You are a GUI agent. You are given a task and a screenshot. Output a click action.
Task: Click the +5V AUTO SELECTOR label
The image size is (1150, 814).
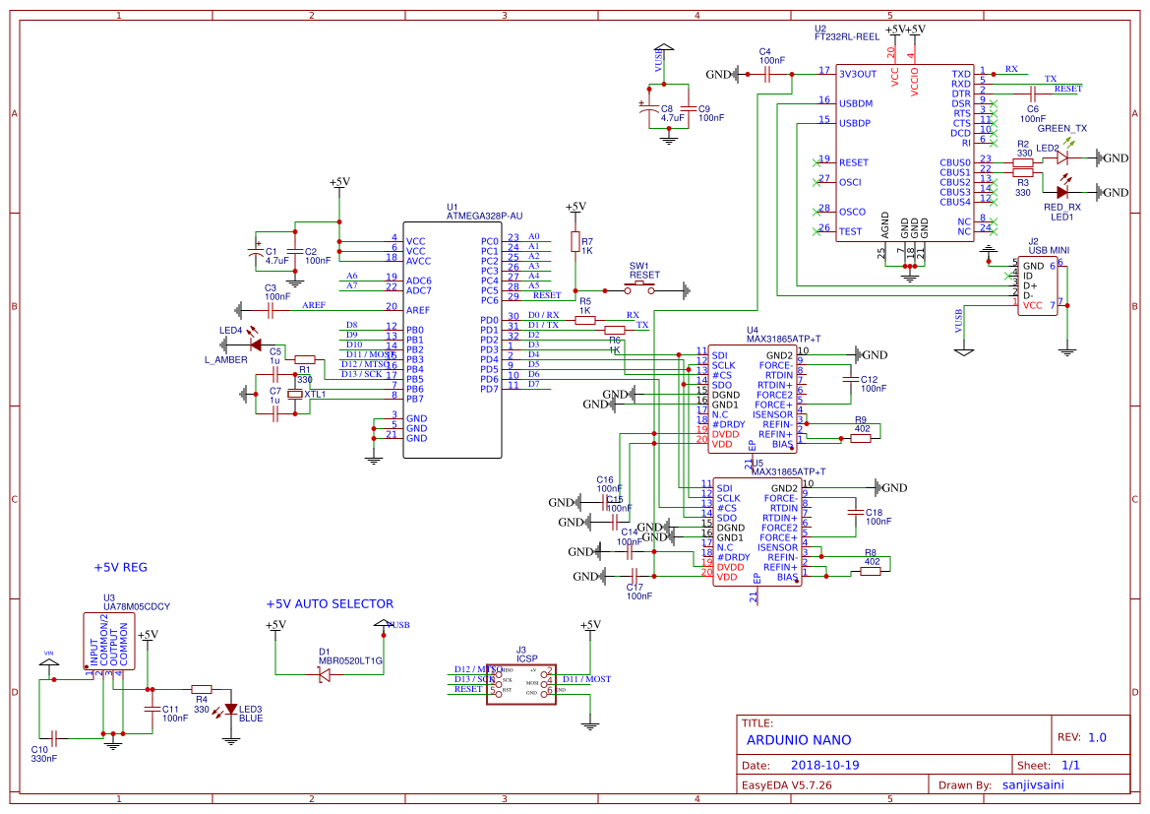[328, 604]
